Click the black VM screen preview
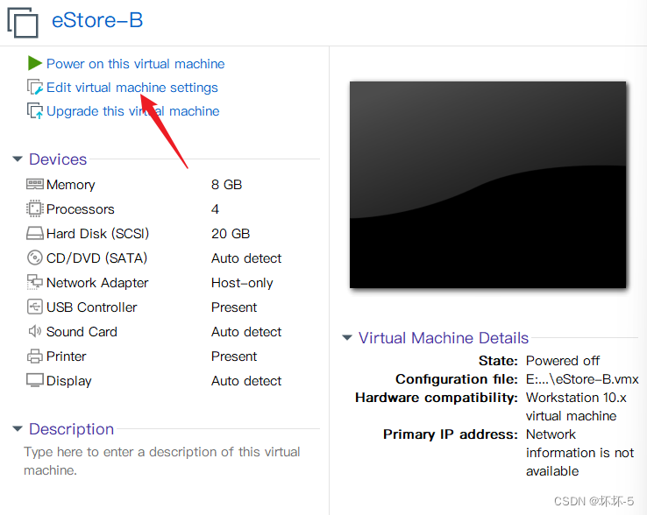Screen dimensions: 647x515 (x=487, y=185)
